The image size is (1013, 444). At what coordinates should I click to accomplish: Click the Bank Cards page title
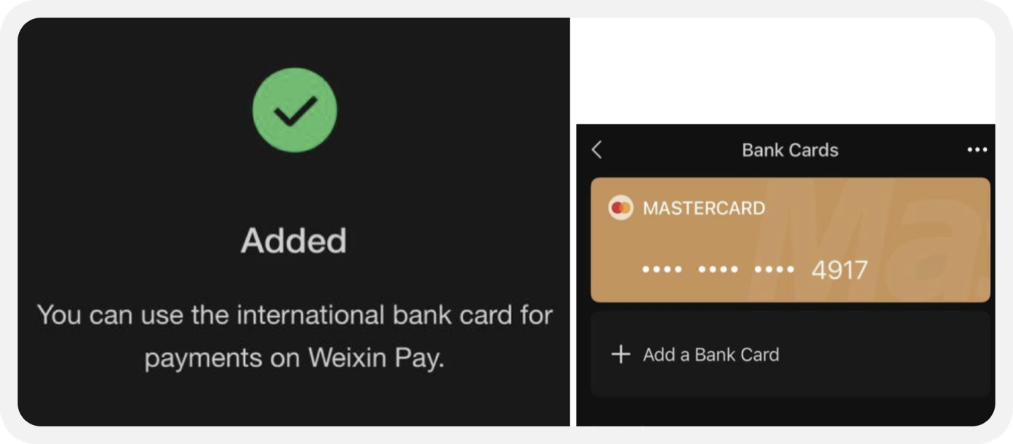[x=790, y=150]
